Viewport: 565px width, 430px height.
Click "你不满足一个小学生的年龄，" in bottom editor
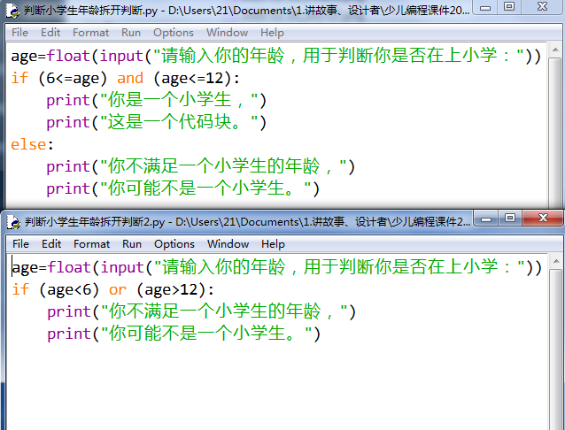[x=224, y=311]
